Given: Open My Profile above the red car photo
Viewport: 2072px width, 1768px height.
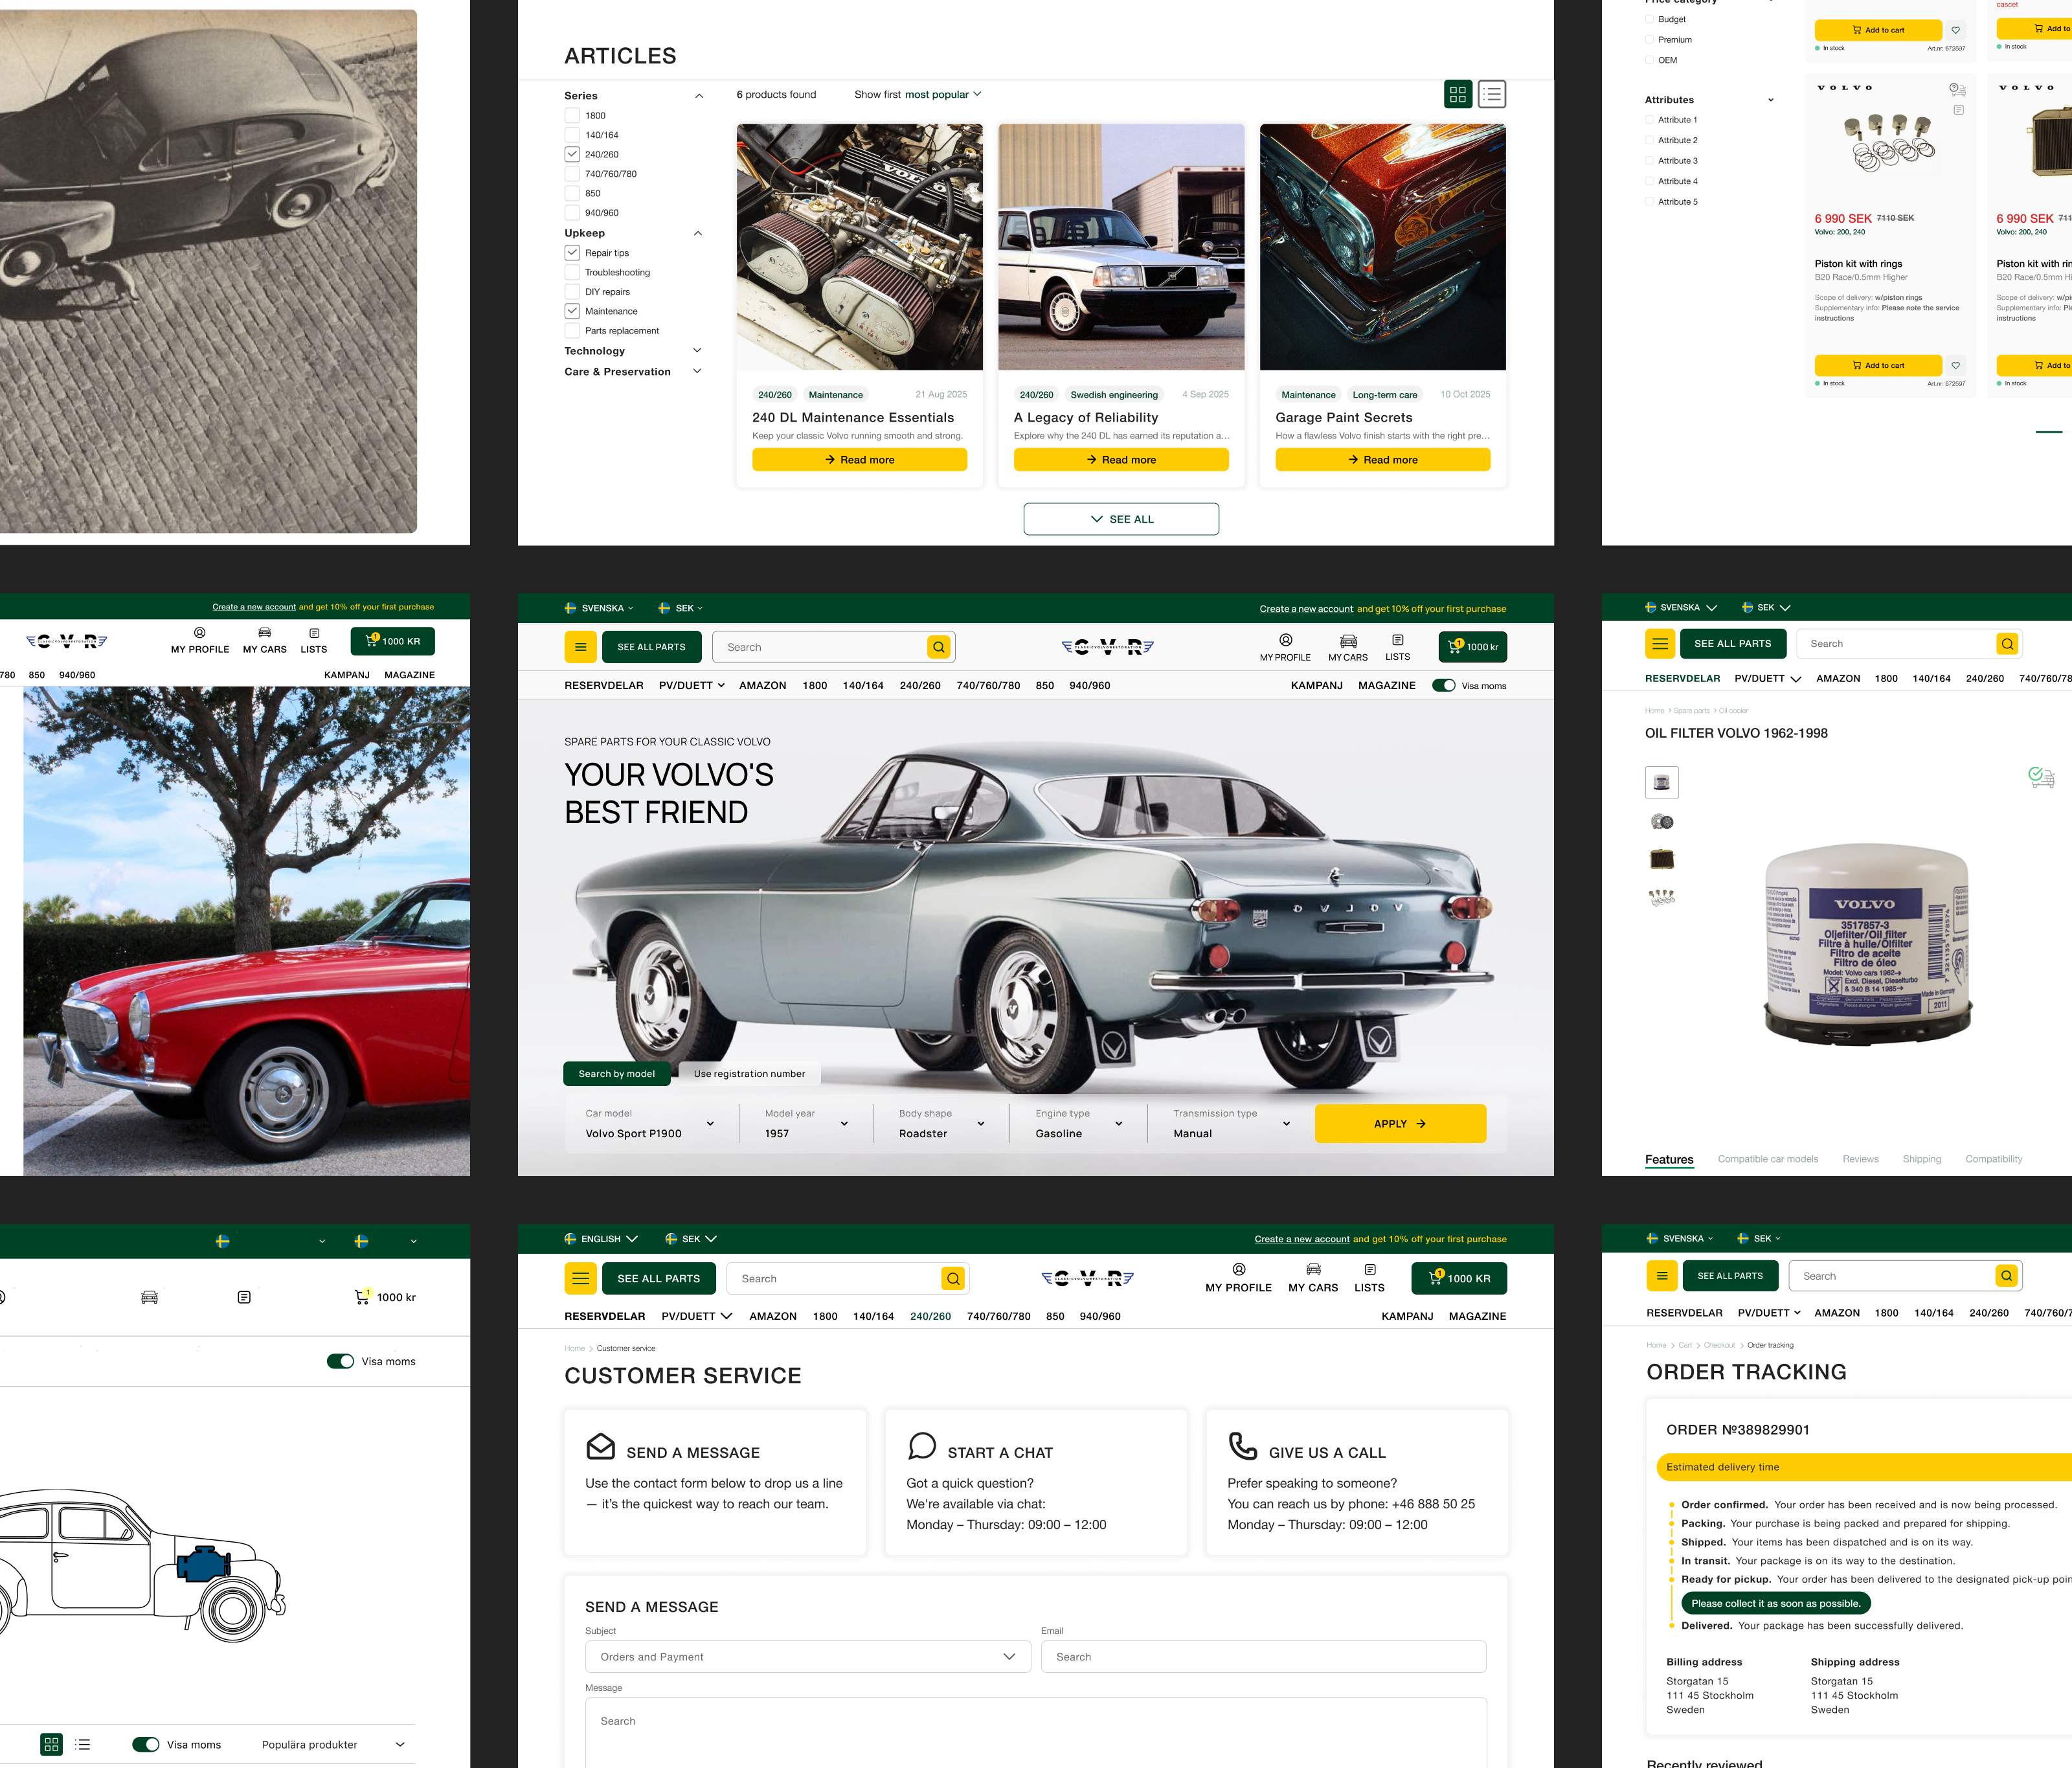Looking at the screenshot, I should click(x=200, y=641).
